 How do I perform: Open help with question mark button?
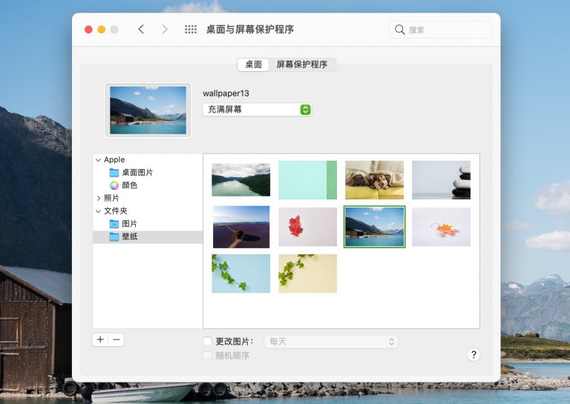474,354
